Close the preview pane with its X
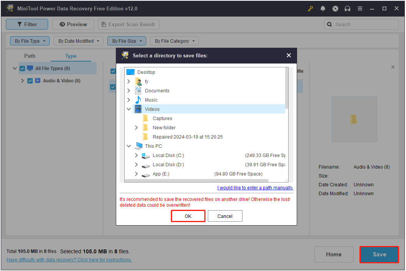 point(393,67)
